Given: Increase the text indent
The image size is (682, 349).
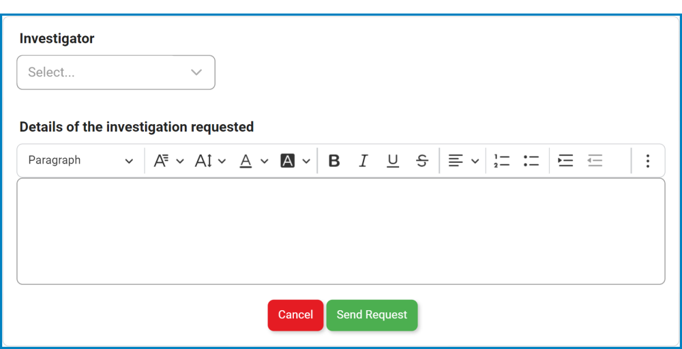Looking at the screenshot, I should [565, 161].
